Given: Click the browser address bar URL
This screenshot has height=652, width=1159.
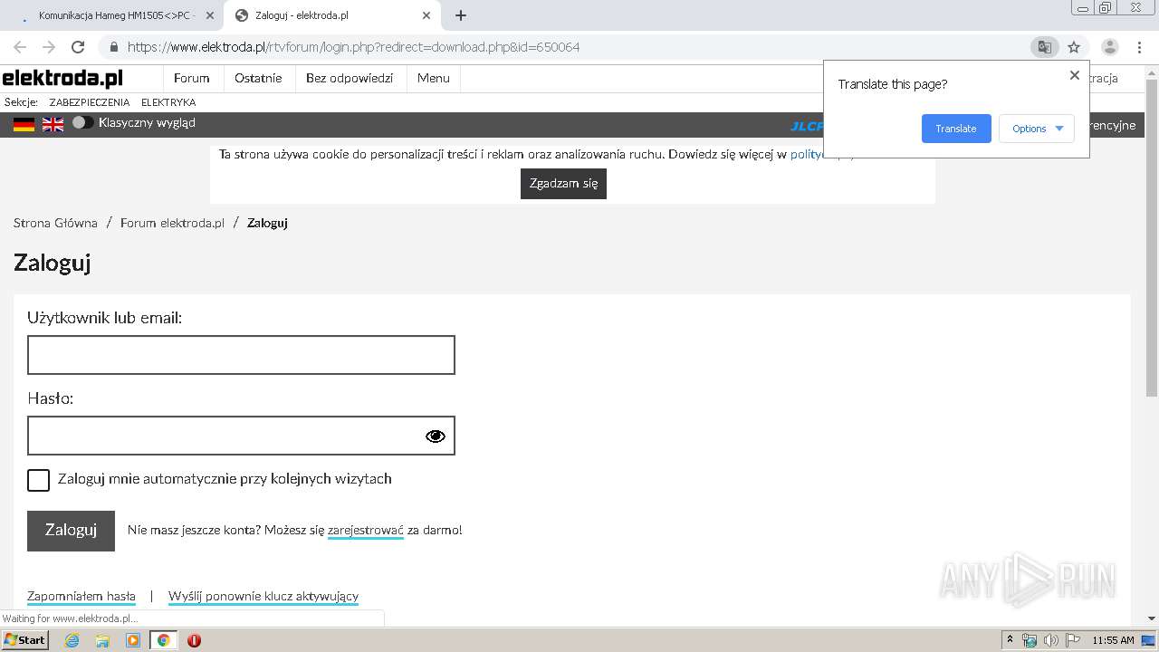Looking at the screenshot, I should pyautogui.click(x=353, y=47).
